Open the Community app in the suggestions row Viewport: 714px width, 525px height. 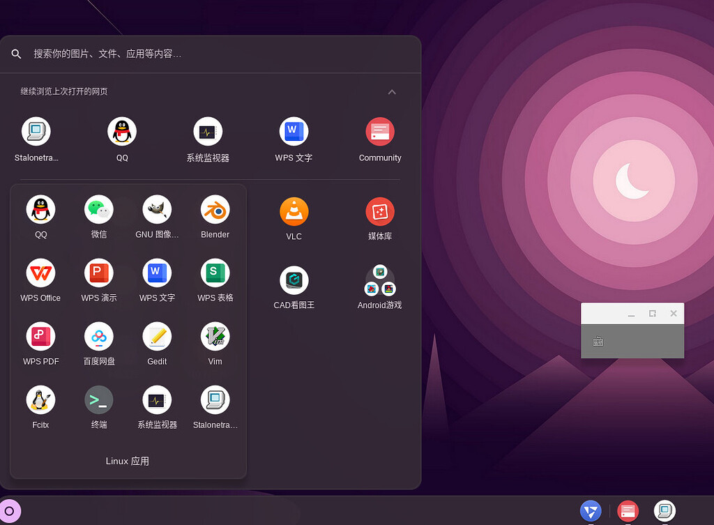coord(380,131)
